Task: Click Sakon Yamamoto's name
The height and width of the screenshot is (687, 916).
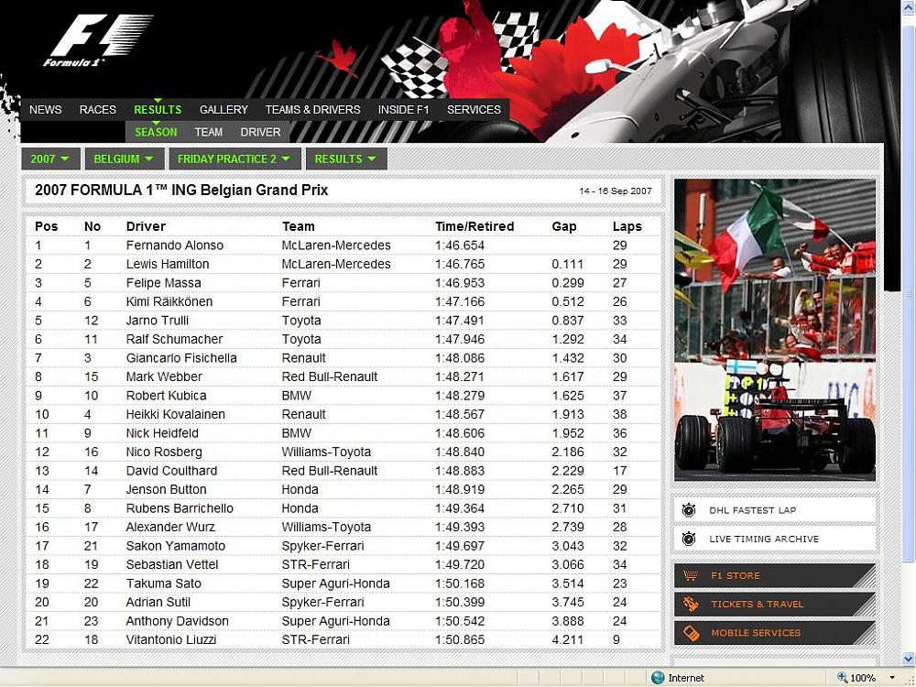Action: 176,546
